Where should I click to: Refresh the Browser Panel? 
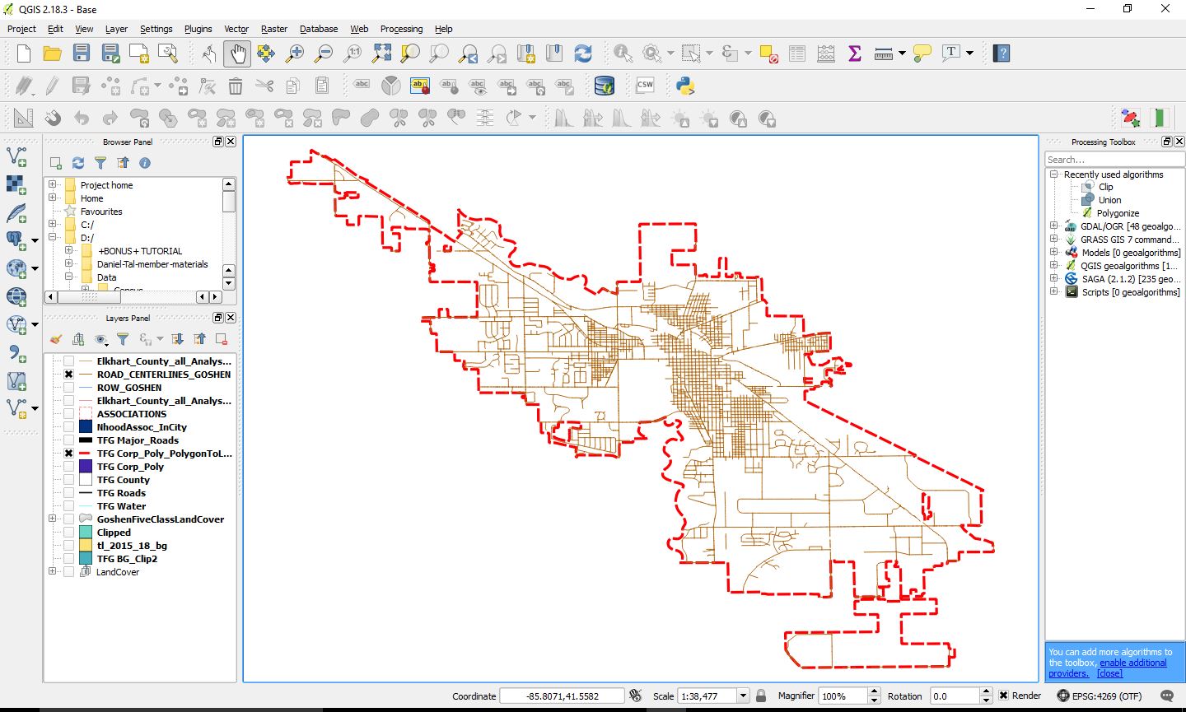tap(78, 163)
